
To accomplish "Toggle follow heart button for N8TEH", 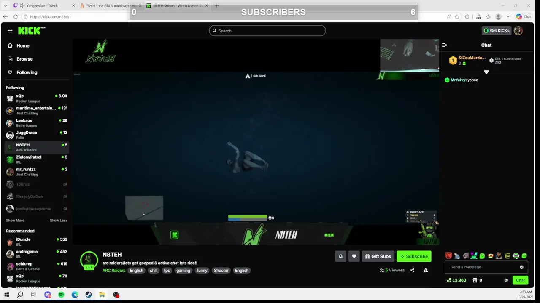I will click(x=354, y=256).
